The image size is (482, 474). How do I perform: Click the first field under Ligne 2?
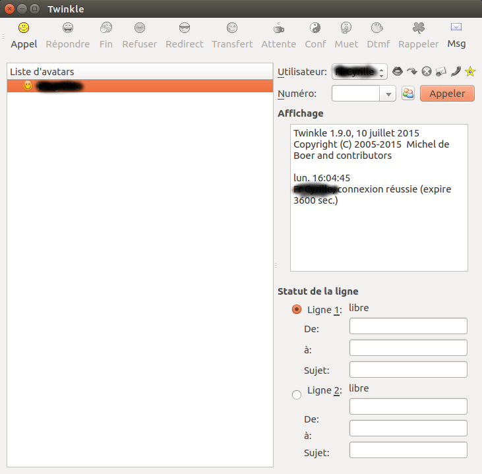[408, 406]
